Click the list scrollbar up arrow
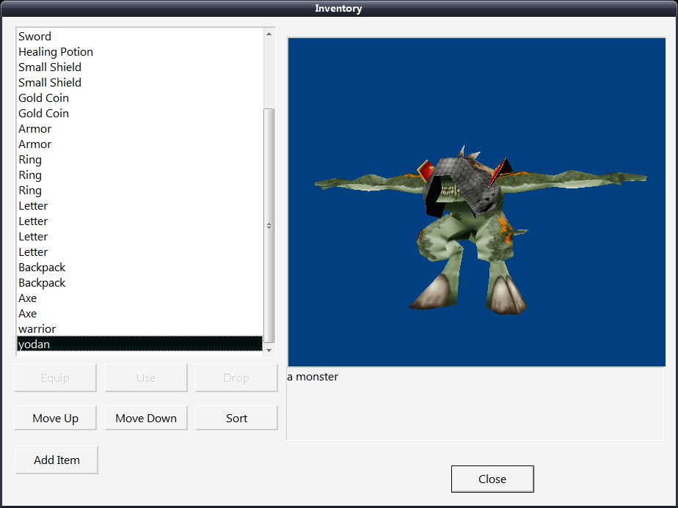The width and height of the screenshot is (678, 508). click(x=269, y=34)
